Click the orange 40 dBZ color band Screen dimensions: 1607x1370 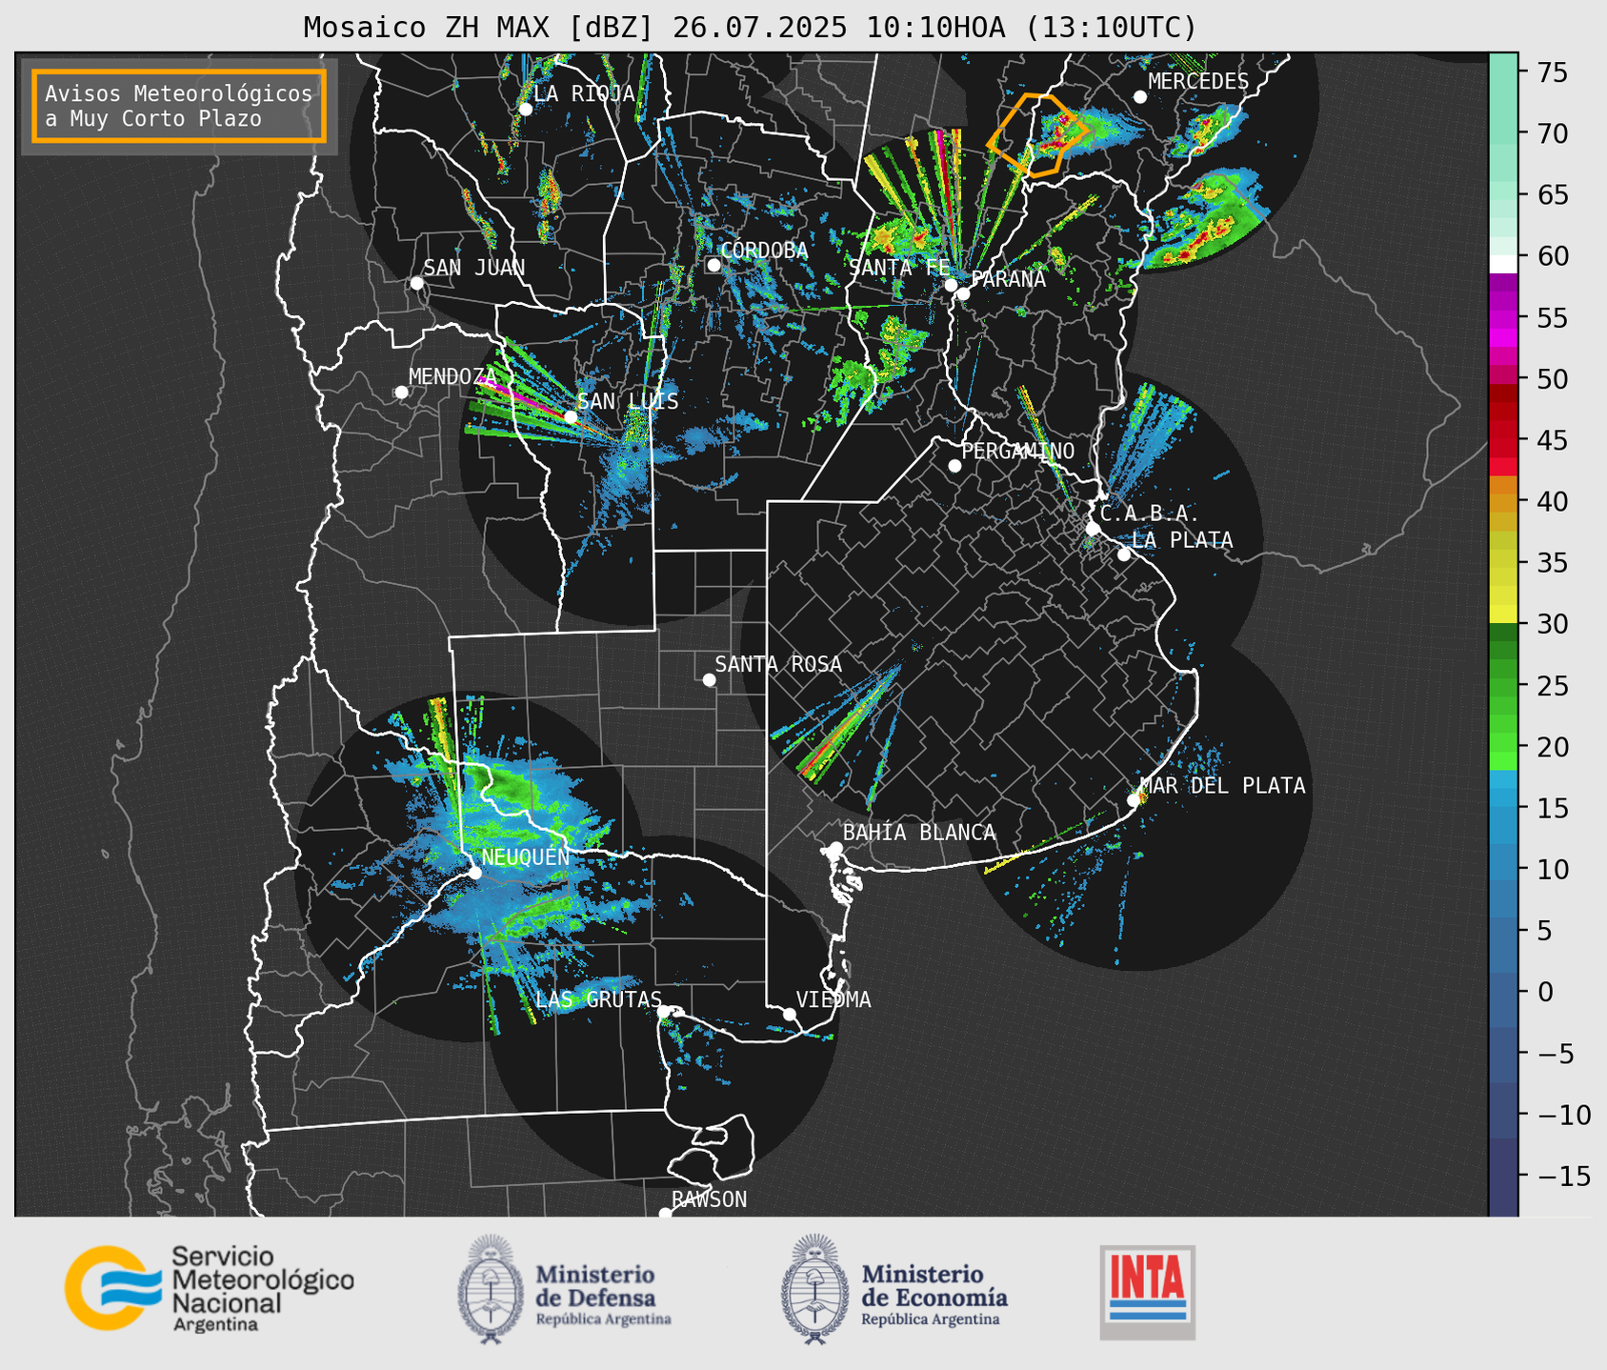pos(1503,502)
